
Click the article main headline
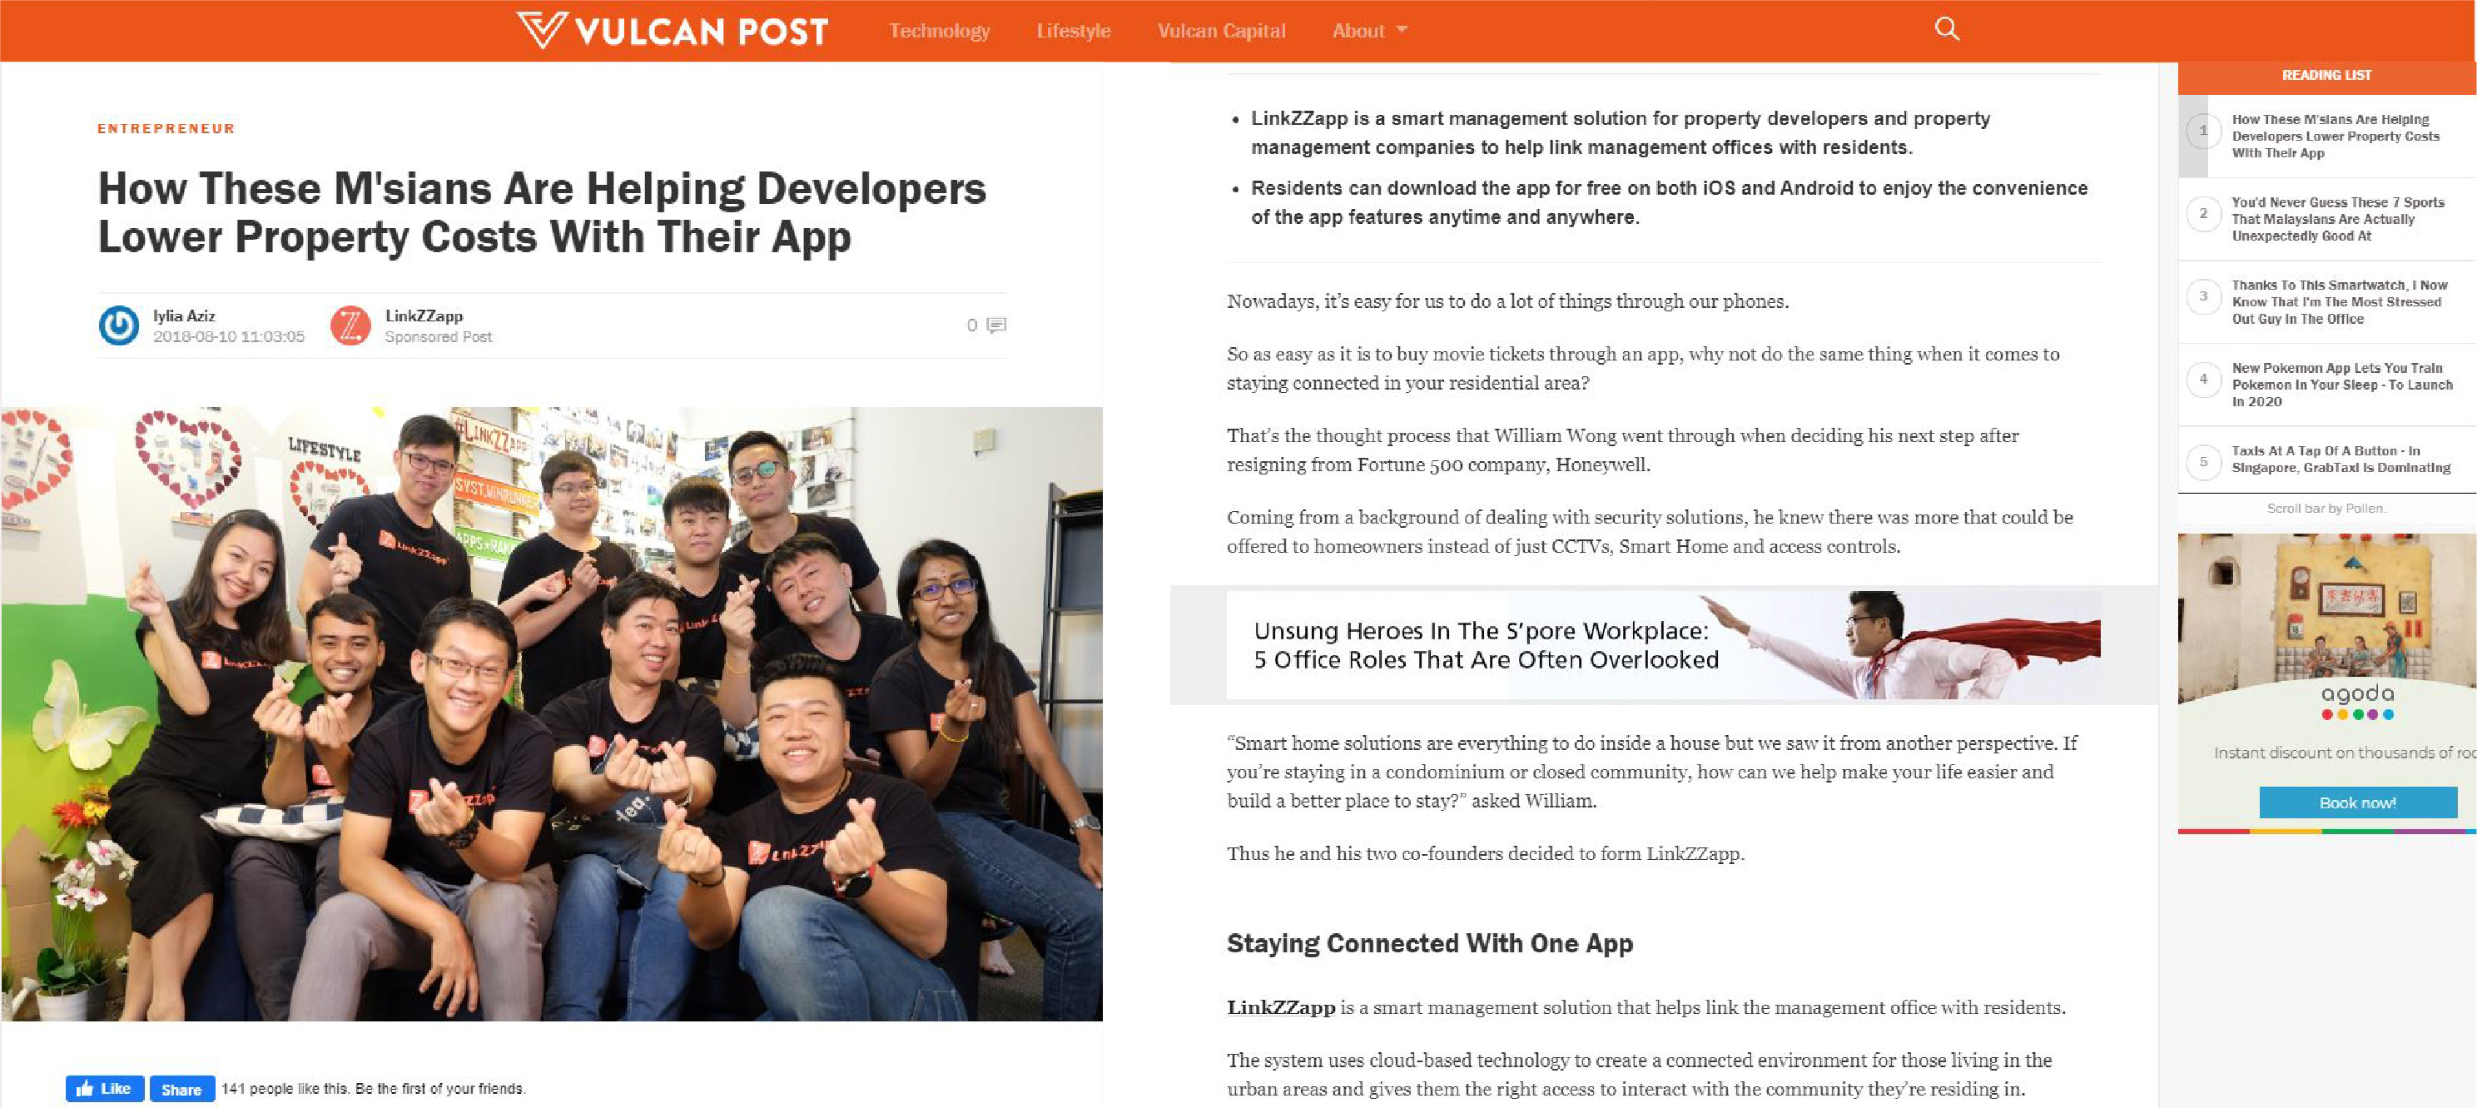coord(541,212)
